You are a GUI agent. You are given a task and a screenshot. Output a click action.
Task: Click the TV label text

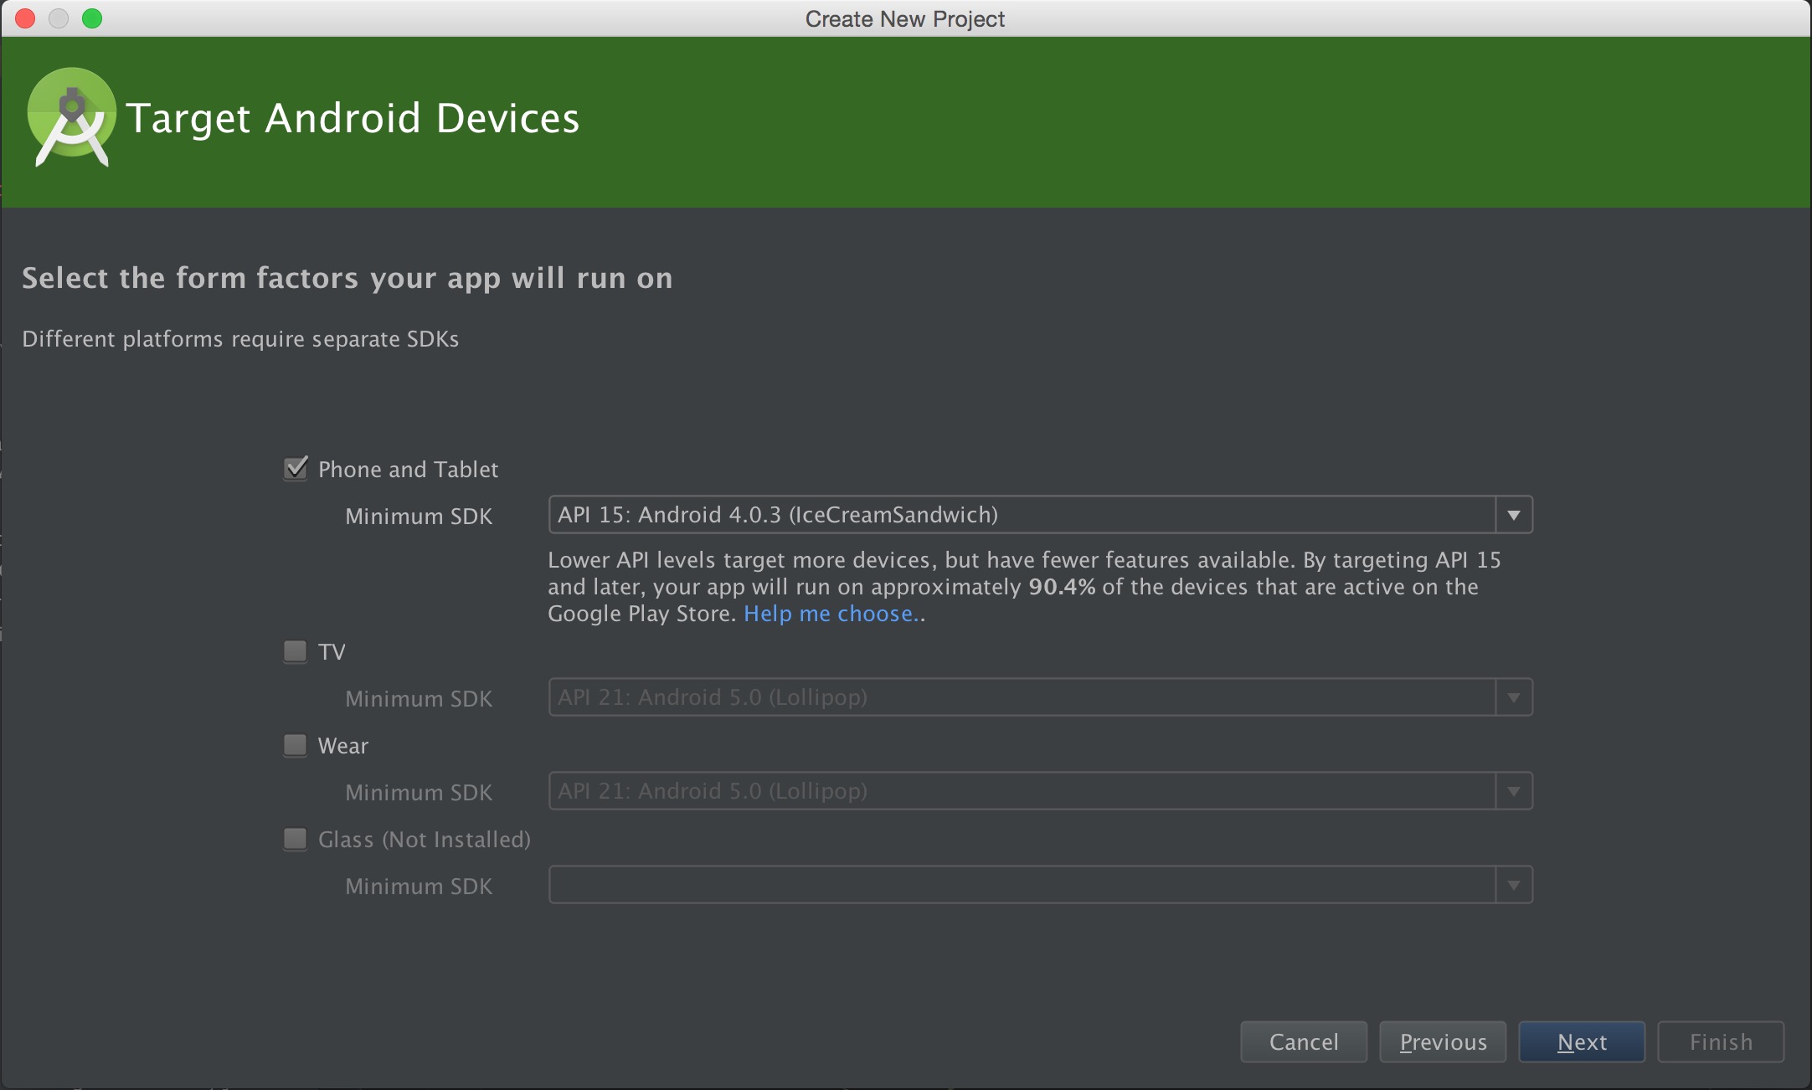coord(332,652)
